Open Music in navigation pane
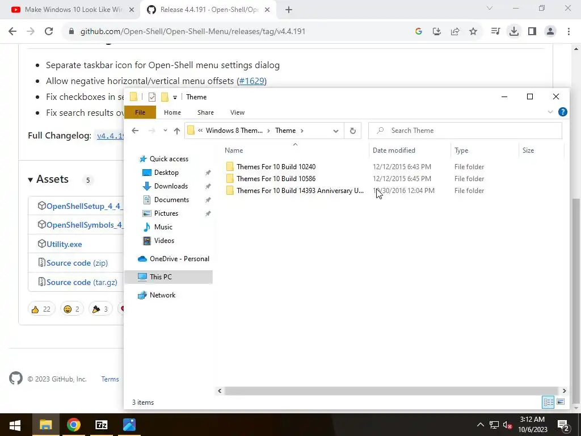The image size is (581, 436). tap(163, 227)
